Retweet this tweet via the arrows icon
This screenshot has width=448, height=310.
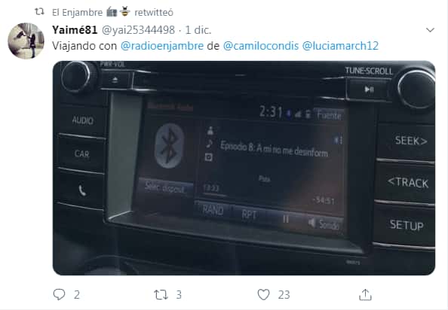click(161, 295)
